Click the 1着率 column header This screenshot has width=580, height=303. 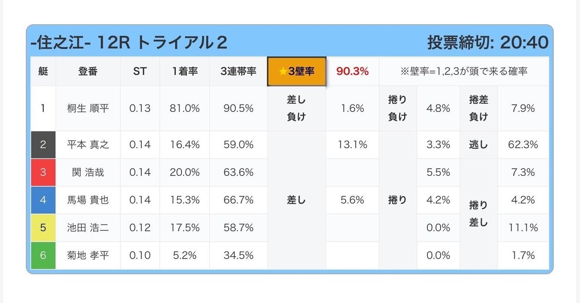pos(184,71)
